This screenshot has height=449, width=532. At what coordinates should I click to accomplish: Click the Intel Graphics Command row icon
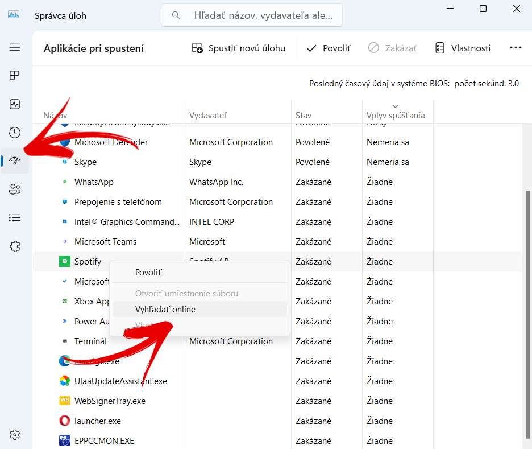point(65,221)
